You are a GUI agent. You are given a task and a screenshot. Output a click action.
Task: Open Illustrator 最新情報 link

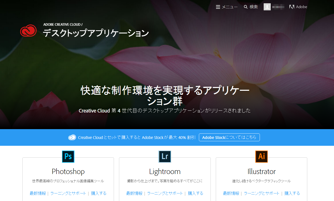(x=231, y=193)
